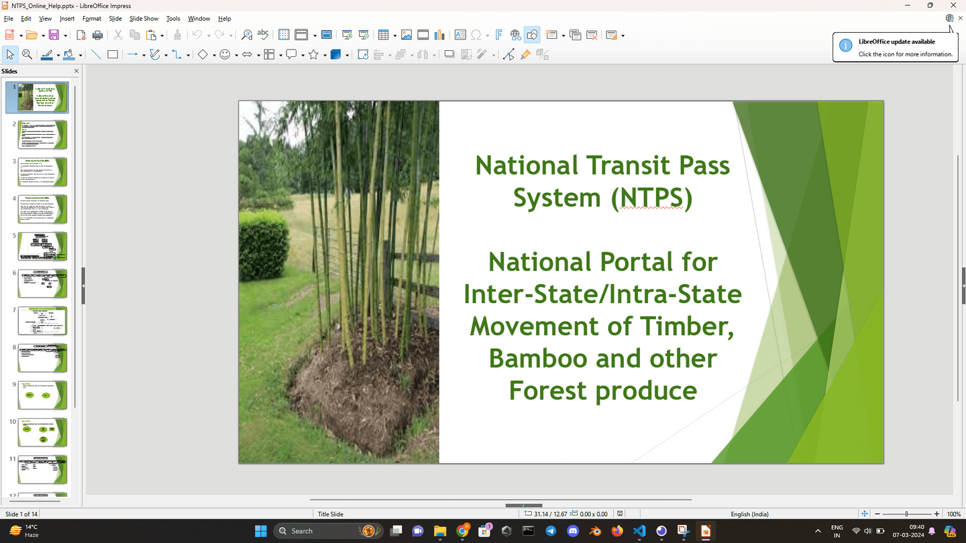
Task: Insert a chart
Action: point(439,35)
